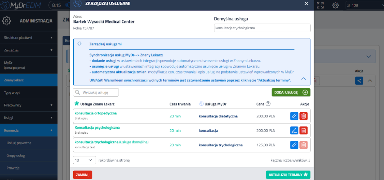The height and width of the screenshot is (180, 384).
Task: Expand the Księgi sidebar menu
Action: (x=29, y=118)
